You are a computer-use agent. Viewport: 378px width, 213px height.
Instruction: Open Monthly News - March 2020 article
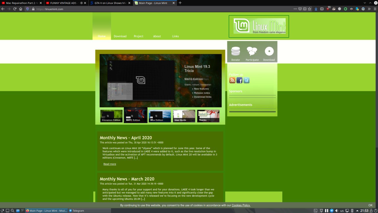click(127, 179)
